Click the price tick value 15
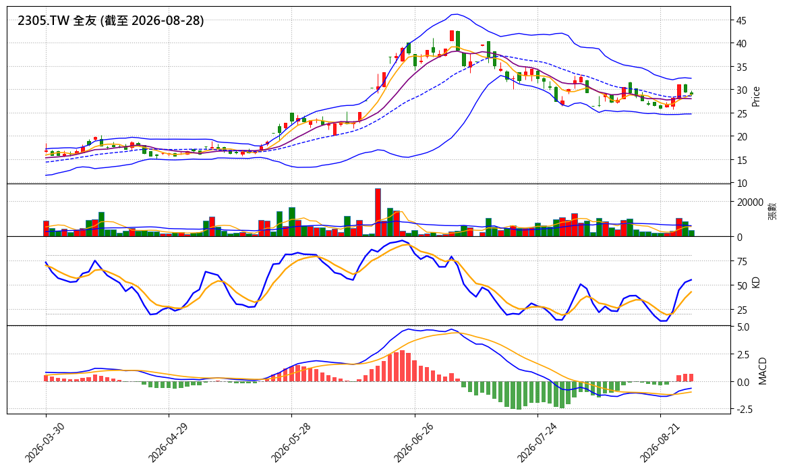 click(x=741, y=161)
